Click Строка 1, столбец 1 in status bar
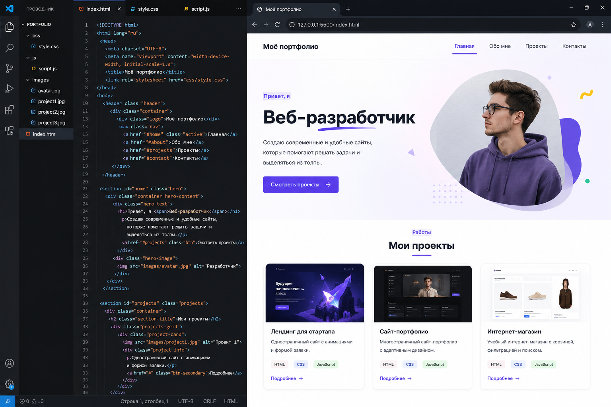This screenshot has height=407, width=611. tap(144, 401)
